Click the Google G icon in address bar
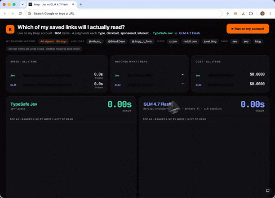Viewport: 275px width, 198px height. (30, 13)
